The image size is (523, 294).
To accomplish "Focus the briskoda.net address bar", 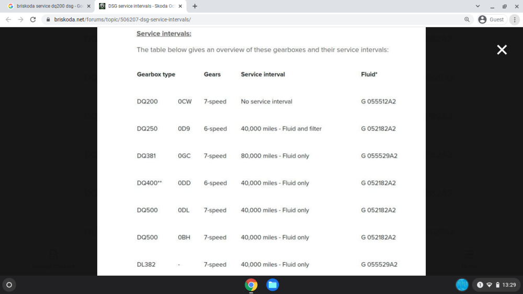I will point(257,20).
